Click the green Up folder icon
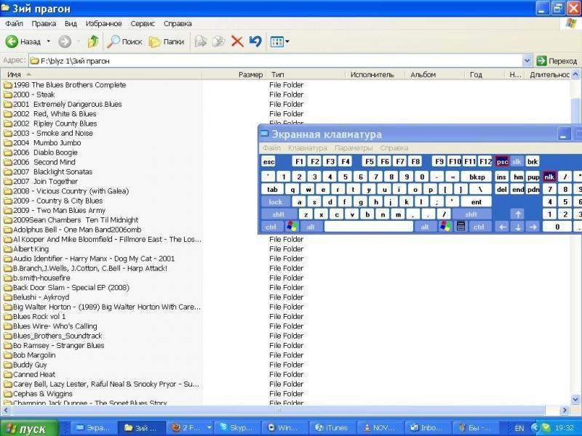The width and height of the screenshot is (582, 436). coord(93,41)
